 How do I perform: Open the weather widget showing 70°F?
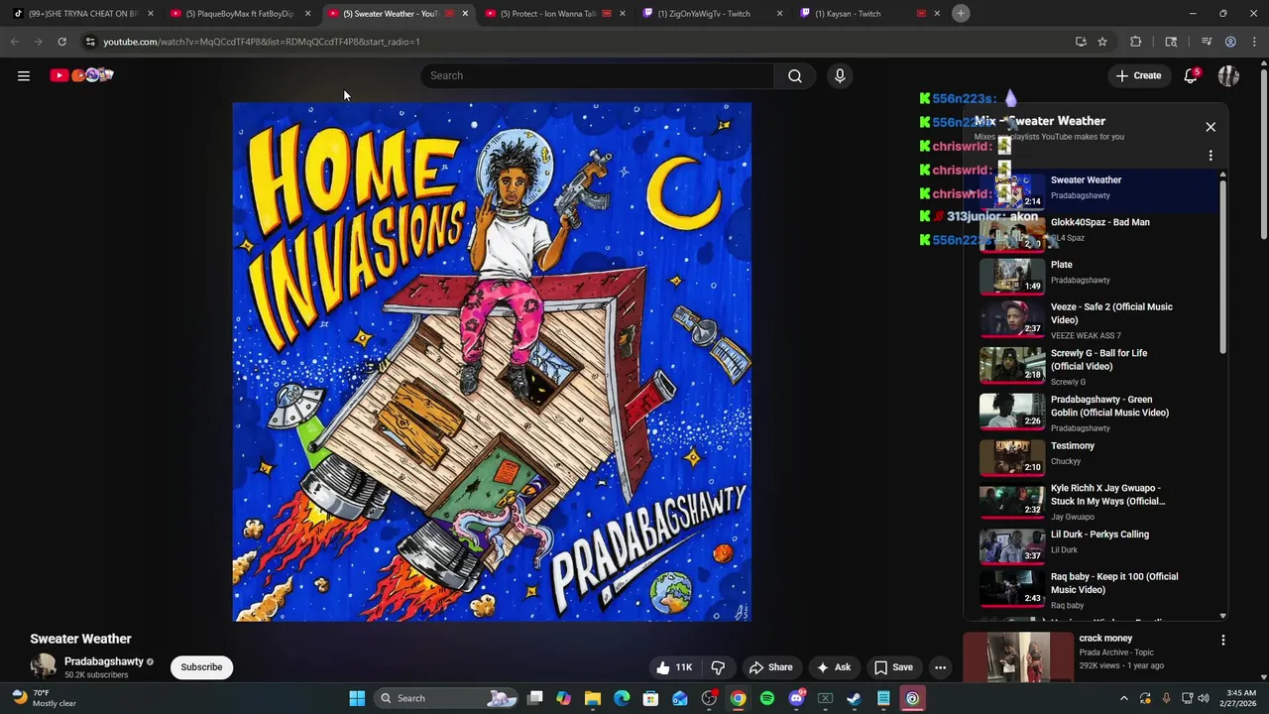[44, 698]
